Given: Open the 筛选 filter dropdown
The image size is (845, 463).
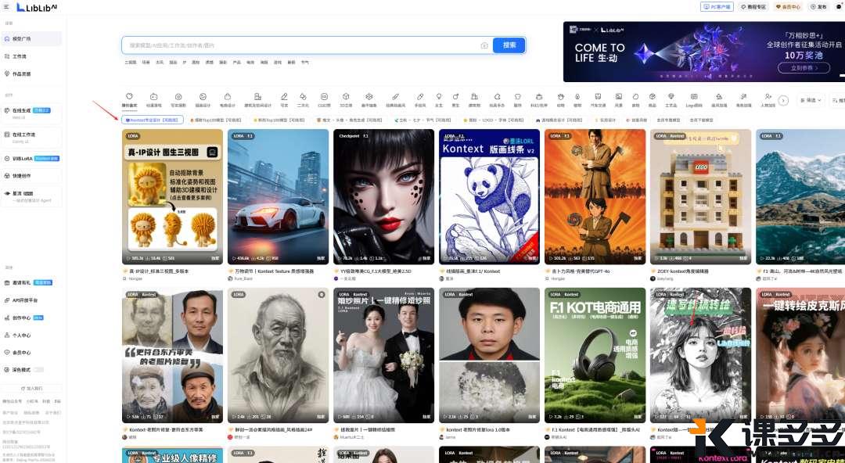Looking at the screenshot, I should 811,100.
